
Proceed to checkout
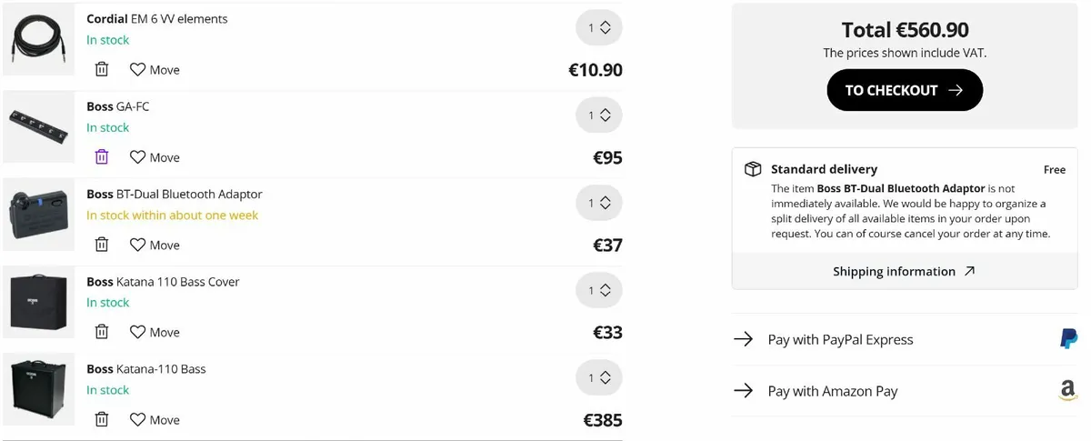coord(904,90)
